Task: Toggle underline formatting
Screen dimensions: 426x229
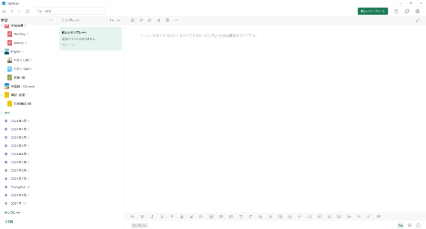Action: (x=162, y=216)
